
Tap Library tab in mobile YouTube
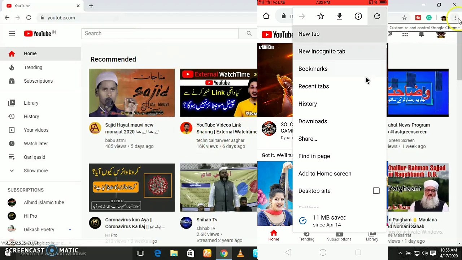pos(372,236)
